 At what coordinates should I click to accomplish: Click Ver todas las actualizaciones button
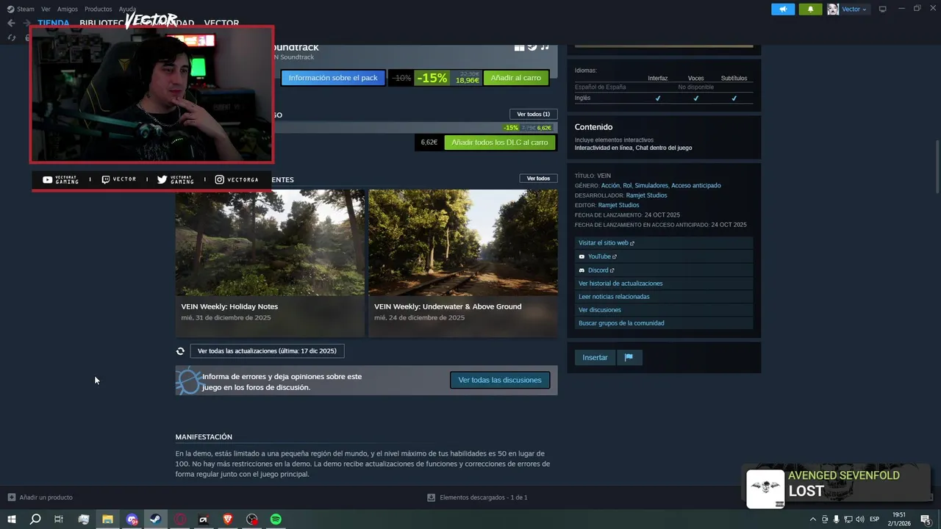click(x=267, y=351)
